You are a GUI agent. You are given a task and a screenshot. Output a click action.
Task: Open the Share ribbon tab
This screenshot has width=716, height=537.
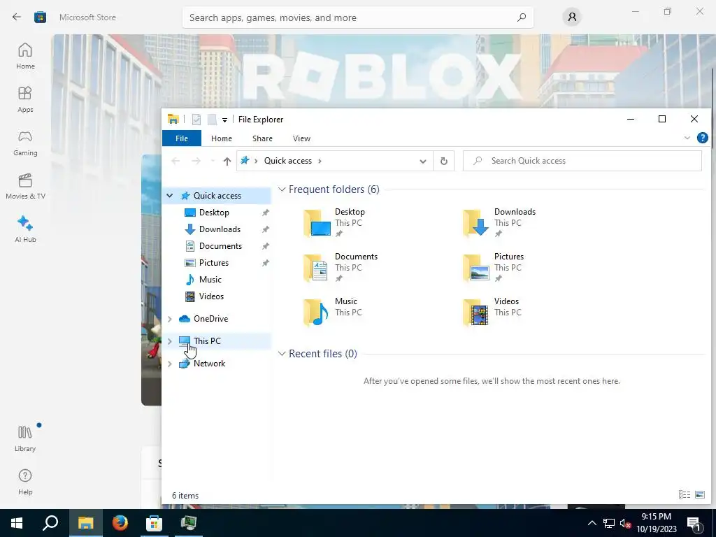click(263, 138)
